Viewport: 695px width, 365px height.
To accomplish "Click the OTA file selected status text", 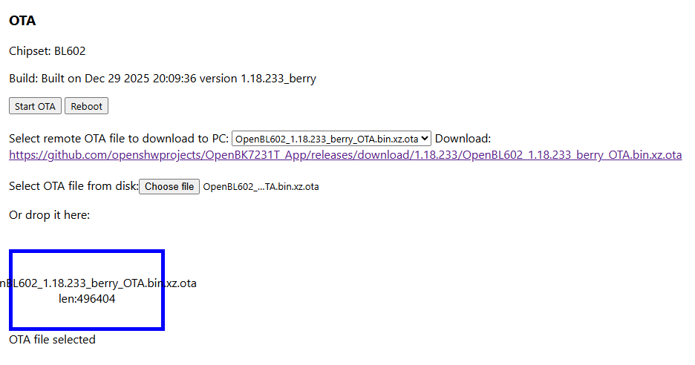I will coord(52,340).
